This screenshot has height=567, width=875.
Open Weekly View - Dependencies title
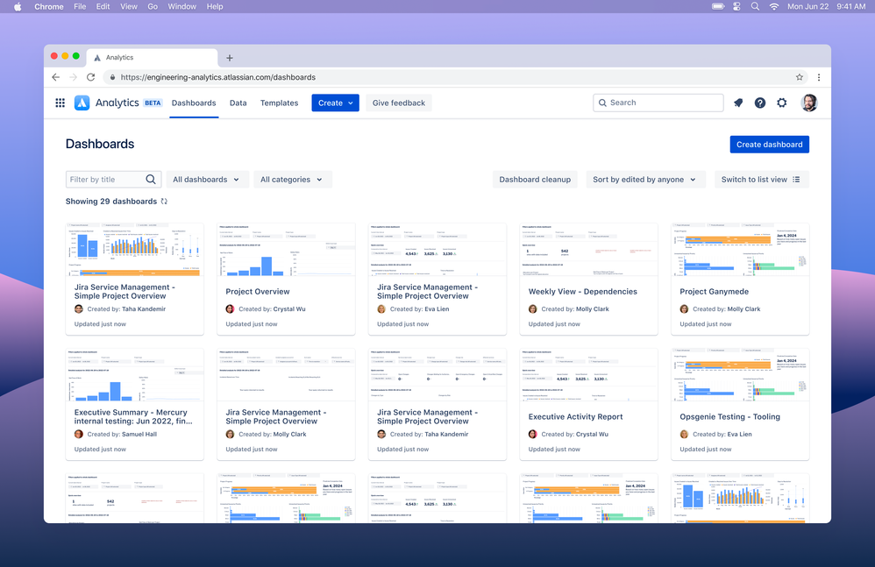tap(582, 292)
